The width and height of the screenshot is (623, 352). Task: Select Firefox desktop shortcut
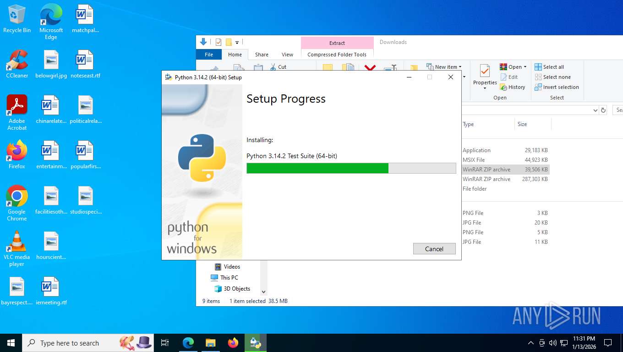(x=17, y=155)
